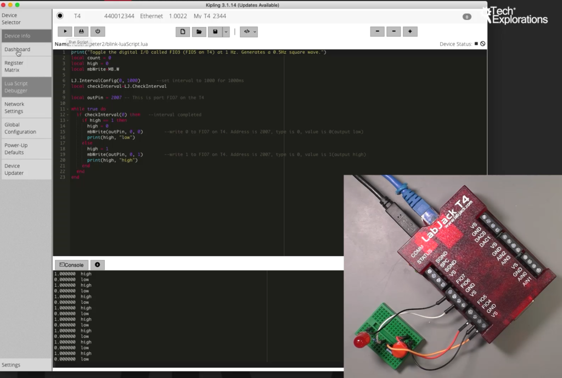Click firmware version 1.0022
The image size is (562, 378).
[178, 16]
